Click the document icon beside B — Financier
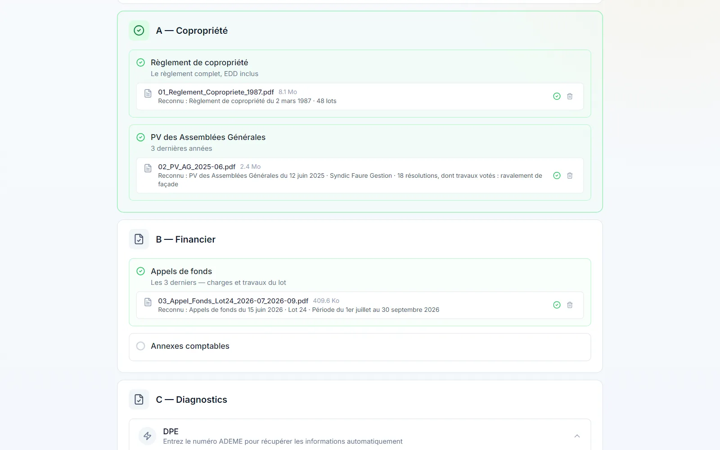The width and height of the screenshot is (720, 450). point(139,239)
